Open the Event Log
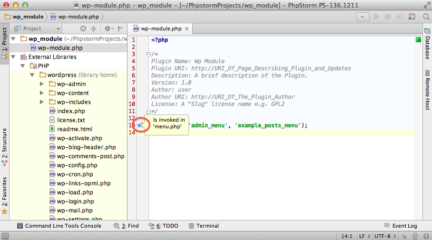This screenshot has width=432, height=240. pyautogui.click(x=401, y=226)
